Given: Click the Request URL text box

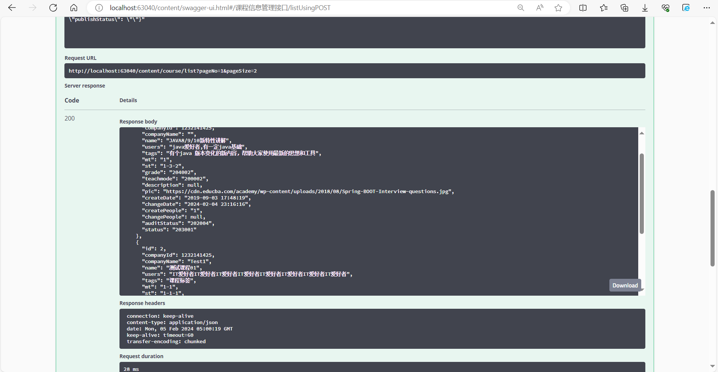Looking at the screenshot, I should (355, 71).
